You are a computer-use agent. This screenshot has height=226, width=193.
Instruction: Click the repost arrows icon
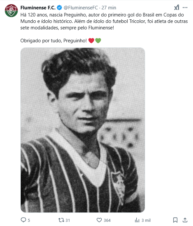coord(61,220)
